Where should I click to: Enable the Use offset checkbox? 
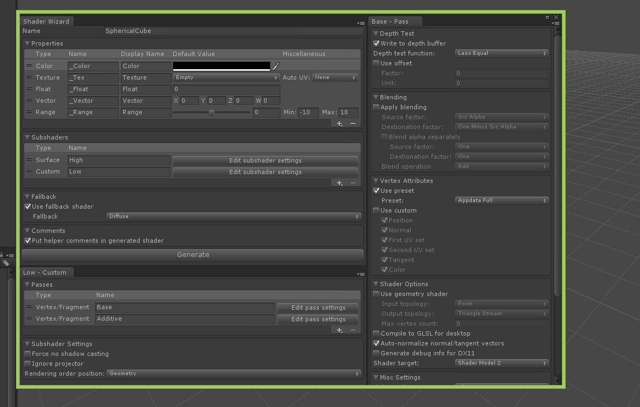[x=376, y=63]
